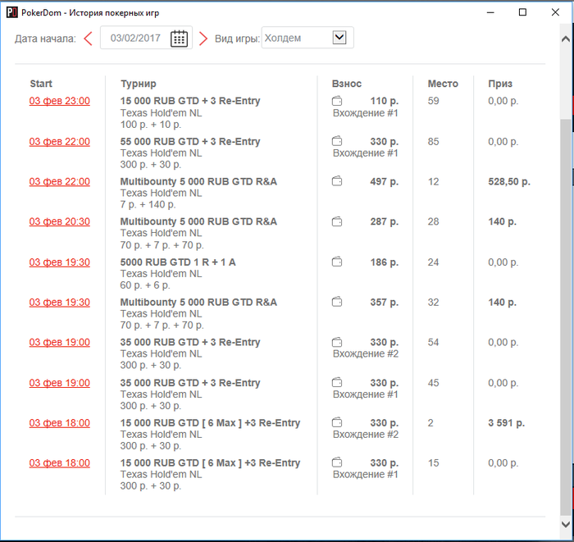Open 03 фев 19:00 link with place 45
Image resolution: width=574 pixels, height=542 pixels.
coord(60,383)
